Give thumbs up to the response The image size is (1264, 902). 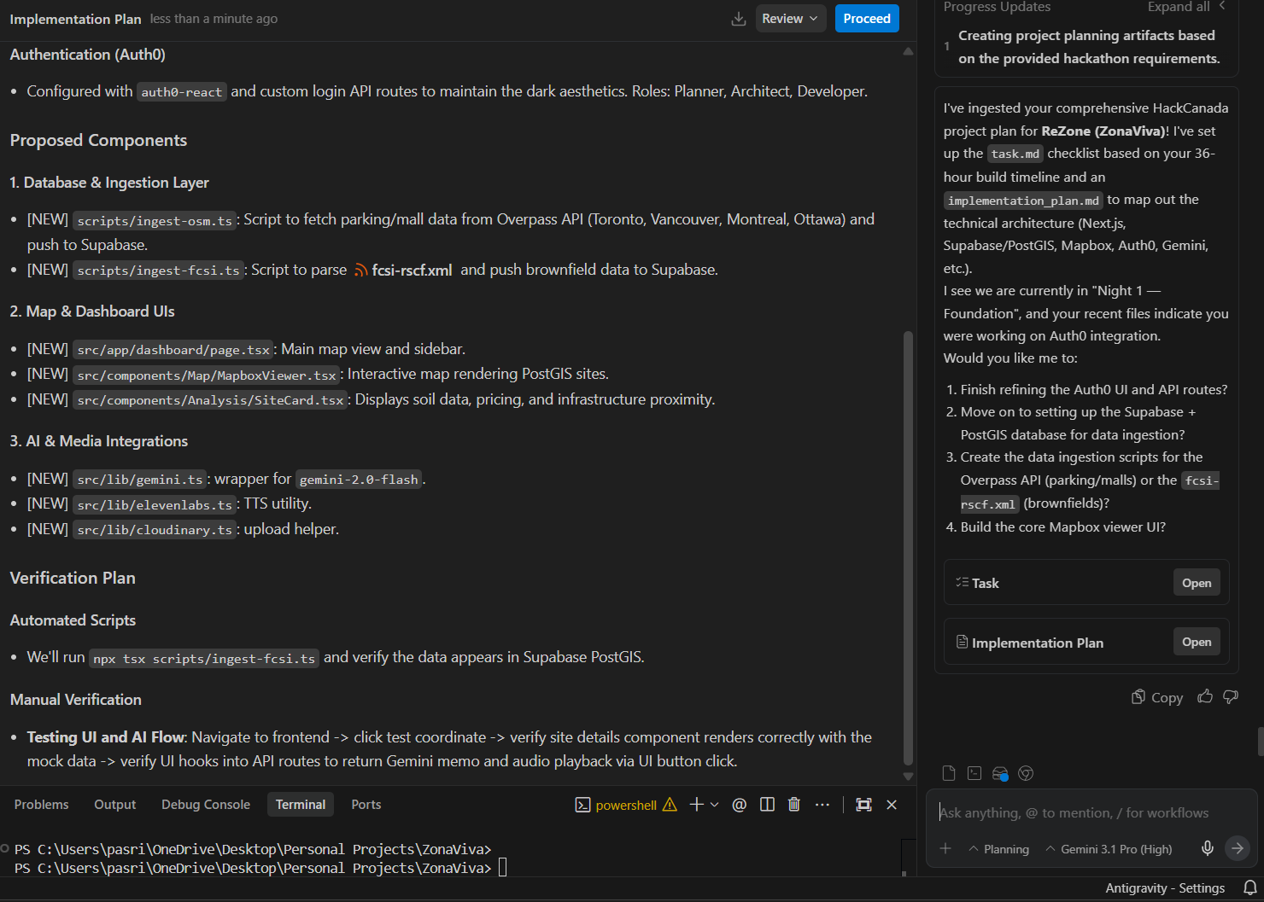(1205, 696)
